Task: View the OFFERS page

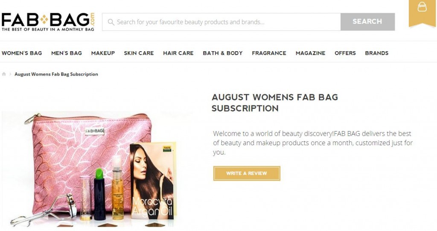Action: pos(345,53)
